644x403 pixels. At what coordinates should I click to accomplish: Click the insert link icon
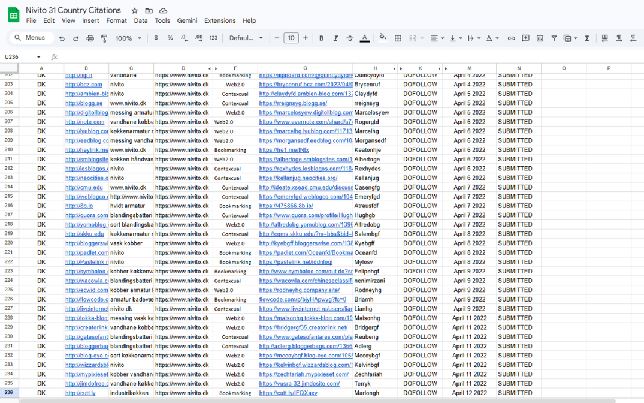tap(511, 38)
